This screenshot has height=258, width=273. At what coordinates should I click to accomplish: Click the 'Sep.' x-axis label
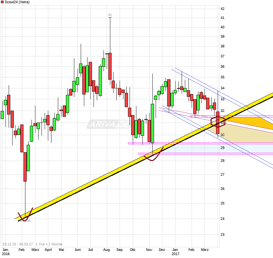pyautogui.click(x=120, y=250)
